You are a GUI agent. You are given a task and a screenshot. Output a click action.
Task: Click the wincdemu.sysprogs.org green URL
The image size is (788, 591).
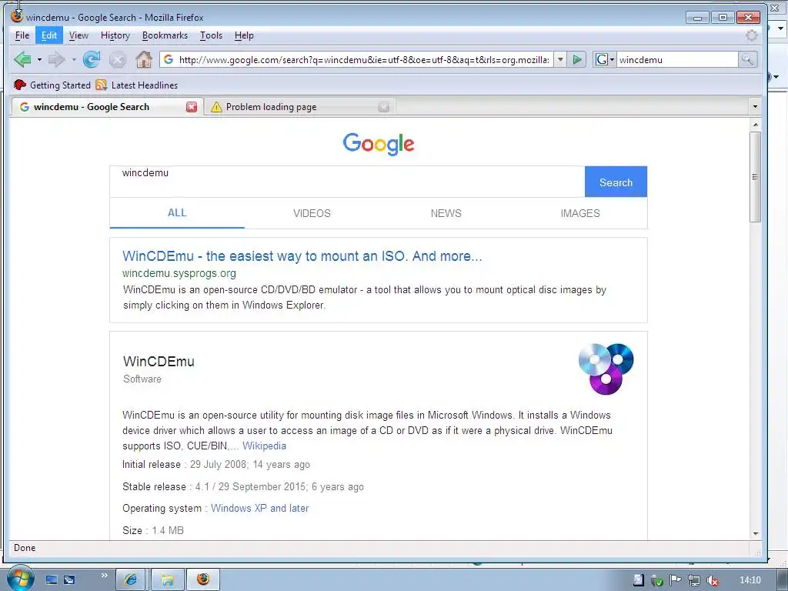click(x=179, y=273)
